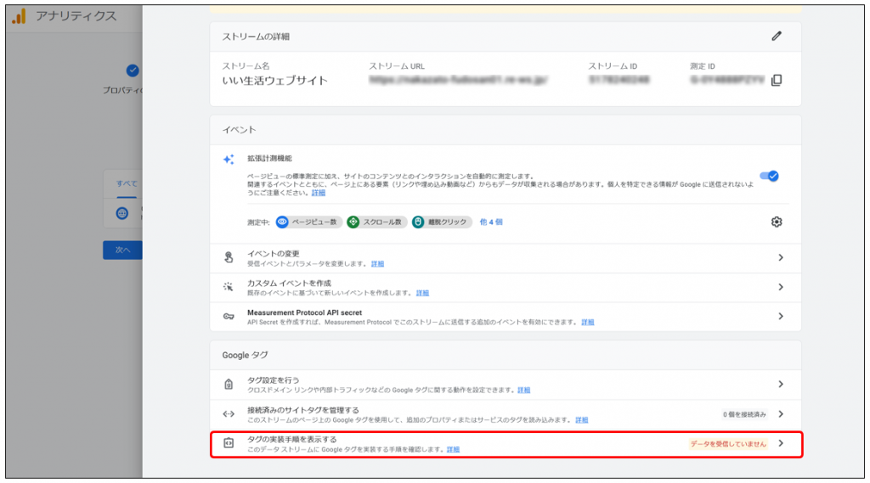
Task: Expand the イベントの変更 row chevron
Action: (780, 258)
